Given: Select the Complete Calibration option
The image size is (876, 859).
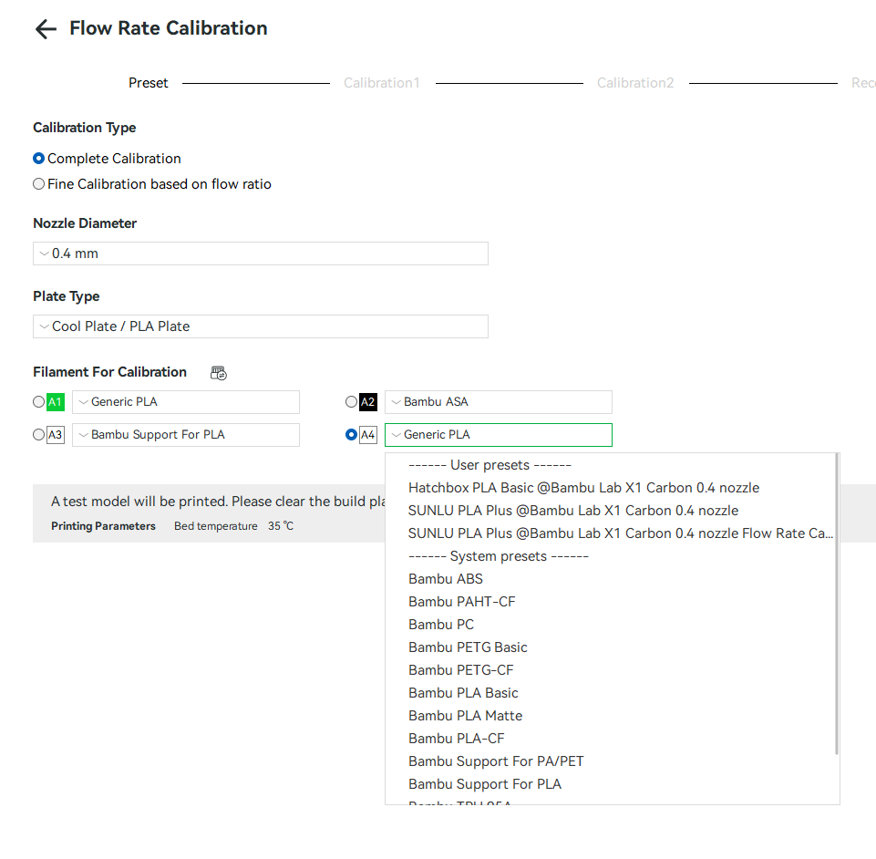Looking at the screenshot, I should 38,158.
